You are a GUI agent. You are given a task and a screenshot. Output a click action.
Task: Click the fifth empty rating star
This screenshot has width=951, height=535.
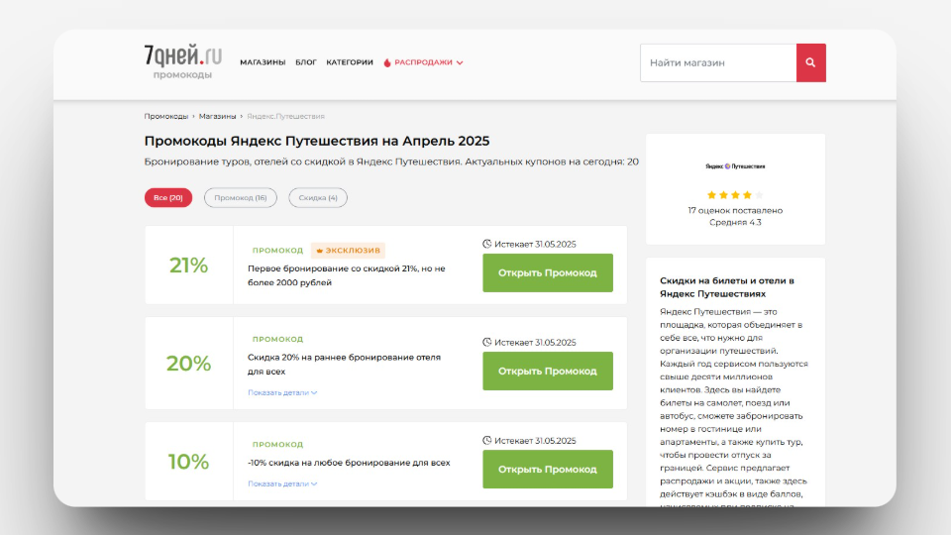click(x=760, y=195)
